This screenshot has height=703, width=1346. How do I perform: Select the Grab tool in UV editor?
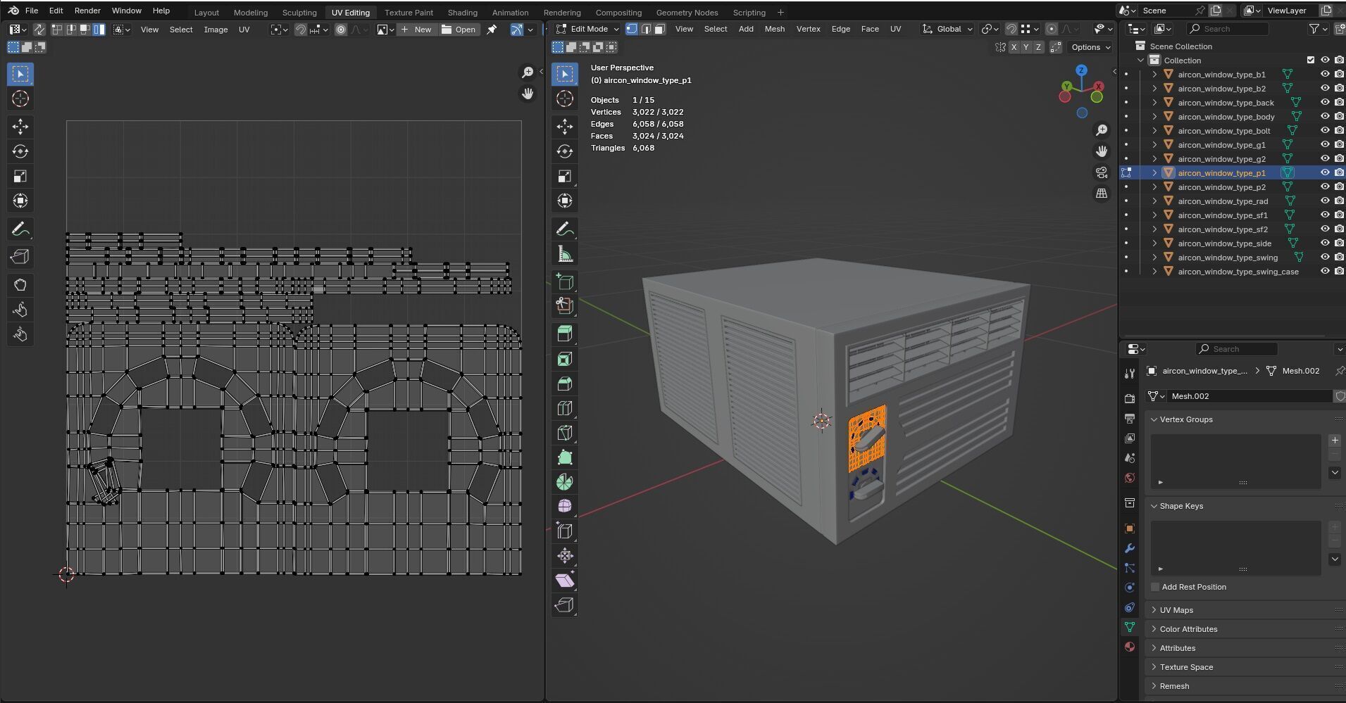(x=20, y=285)
